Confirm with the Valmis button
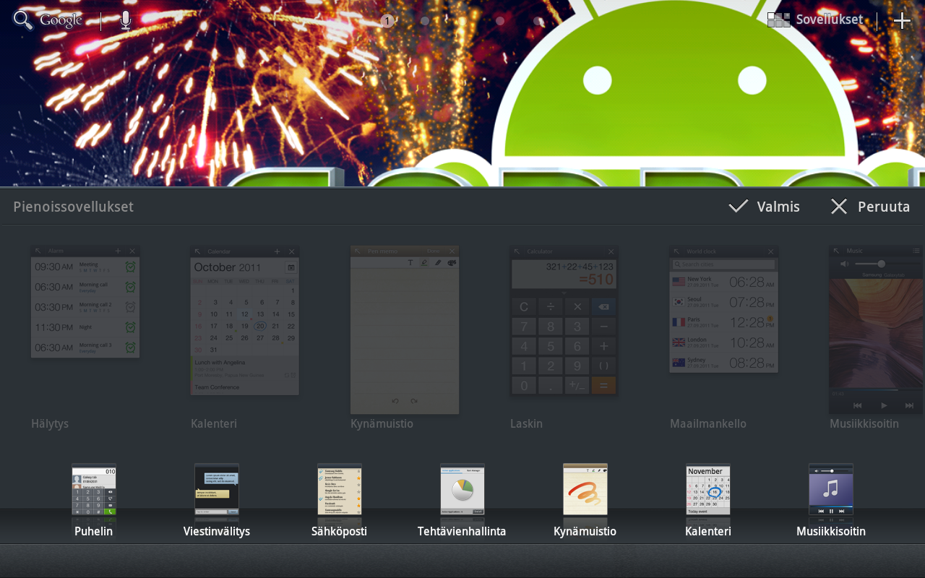Viewport: 925px width, 578px height. tap(765, 207)
